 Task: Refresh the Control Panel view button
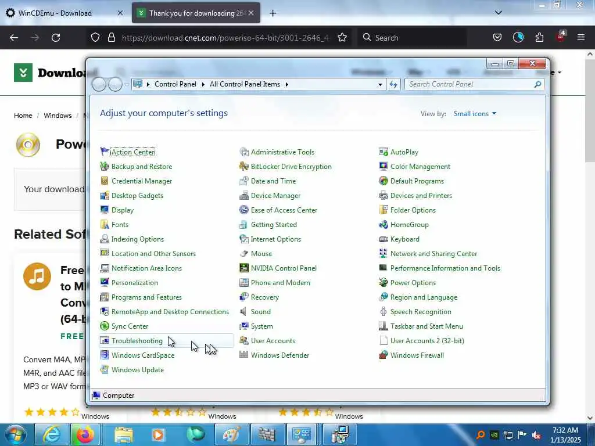click(x=393, y=85)
